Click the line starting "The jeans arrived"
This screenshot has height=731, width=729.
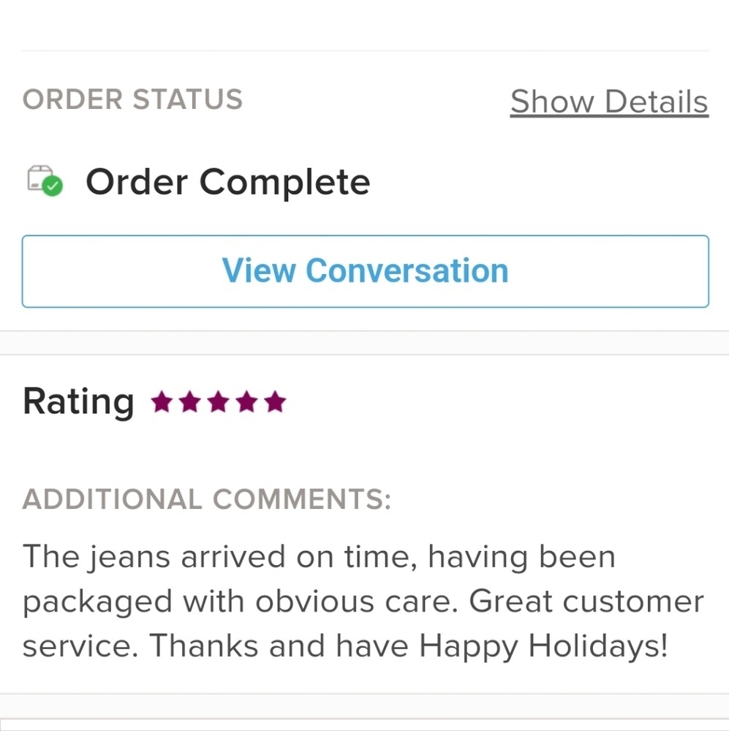[319, 557]
